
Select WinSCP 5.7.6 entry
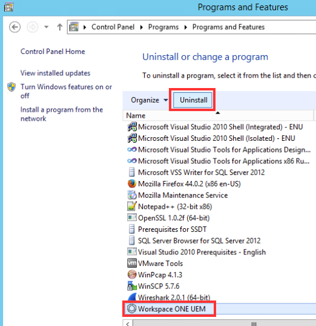coord(159,287)
